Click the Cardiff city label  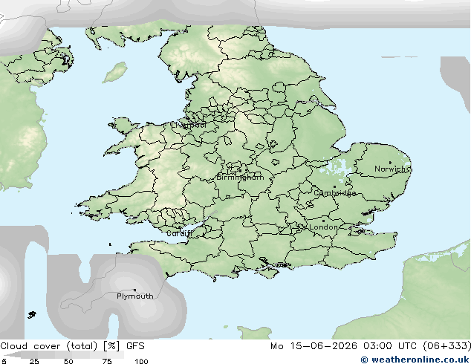tap(179, 233)
